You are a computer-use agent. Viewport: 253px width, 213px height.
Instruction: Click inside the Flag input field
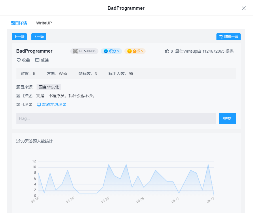click(x=115, y=118)
